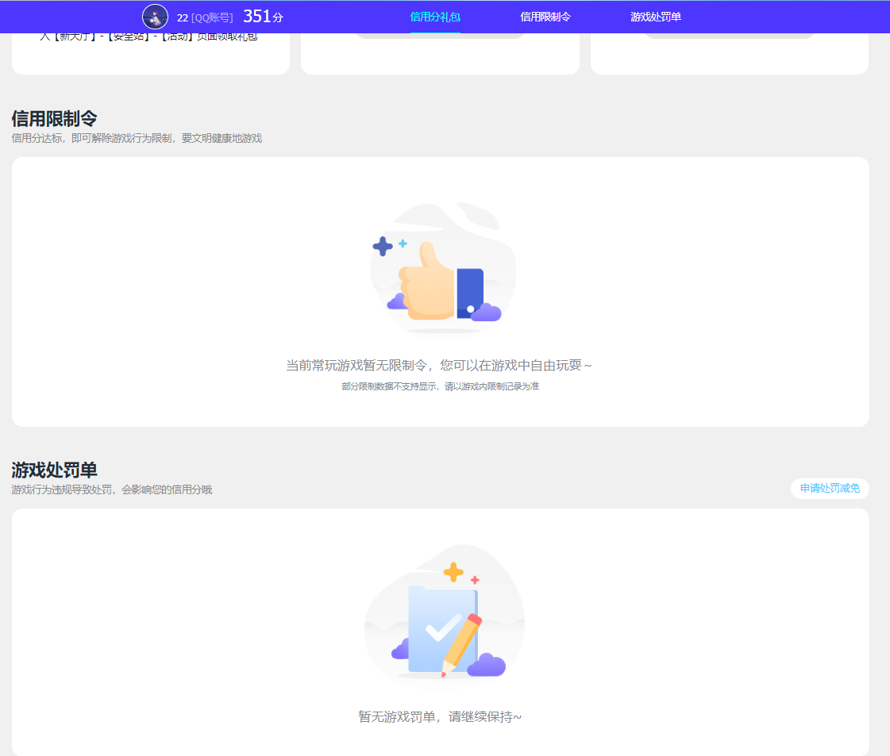Viewport: 890px width, 756px height.
Task: Switch to the 游戏处罚单 tab
Action: pyautogui.click(x=656, y=17)
